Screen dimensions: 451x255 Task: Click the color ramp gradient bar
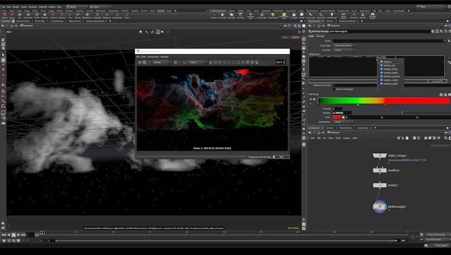tap(383, 100)
